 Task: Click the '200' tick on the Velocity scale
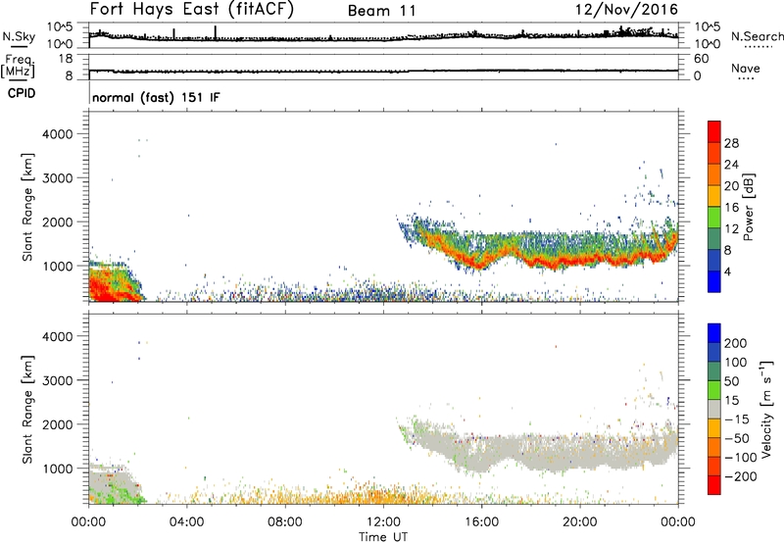click(736, 343)
